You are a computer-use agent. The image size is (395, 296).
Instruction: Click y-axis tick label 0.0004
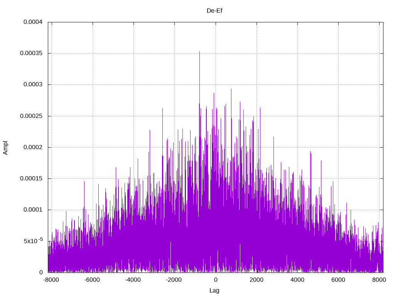click(x=33, y=22)
